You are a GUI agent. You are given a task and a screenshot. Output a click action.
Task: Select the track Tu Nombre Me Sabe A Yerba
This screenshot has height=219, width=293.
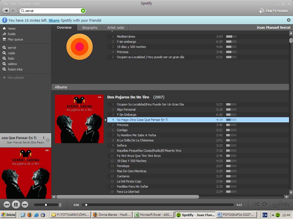tap(198, 135)
